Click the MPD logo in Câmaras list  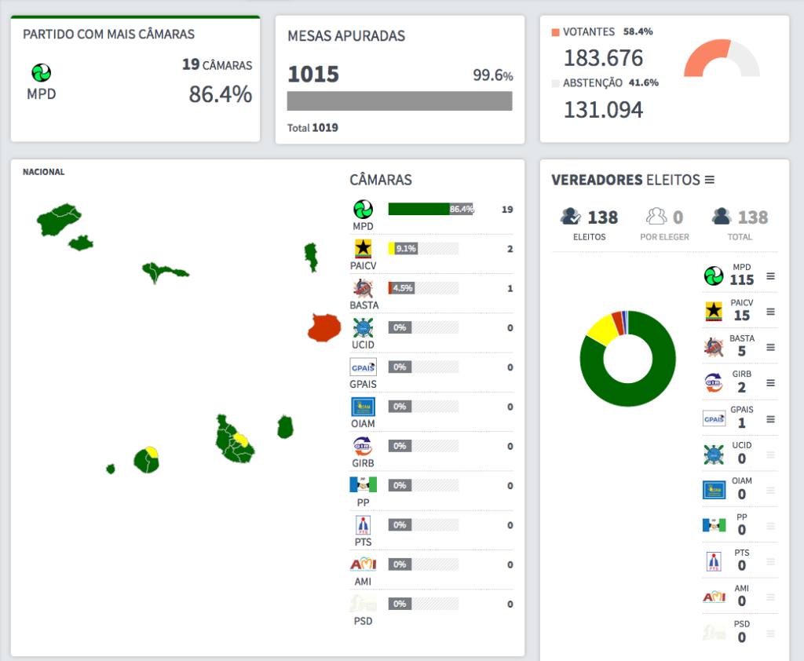pos(363,209)
